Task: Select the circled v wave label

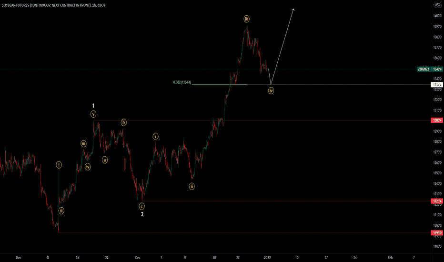Action: (x=93, y=114)
